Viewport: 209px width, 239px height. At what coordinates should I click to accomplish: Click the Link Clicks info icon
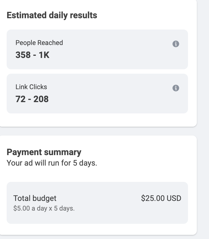point(176,88)
